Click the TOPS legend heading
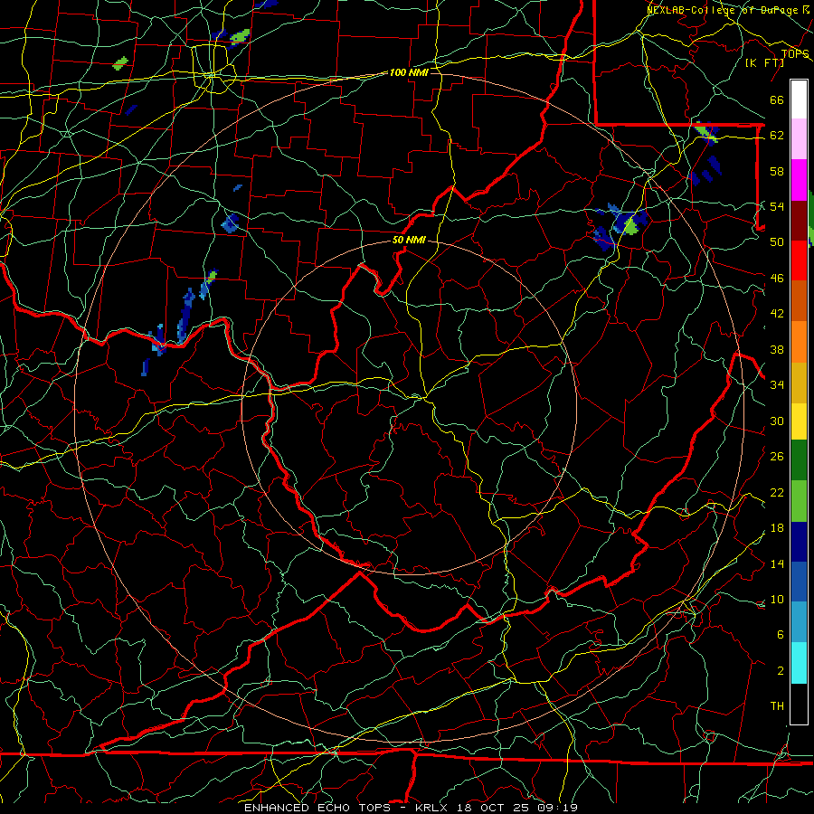Screen dimensions: 814x814 pos(795,54)
